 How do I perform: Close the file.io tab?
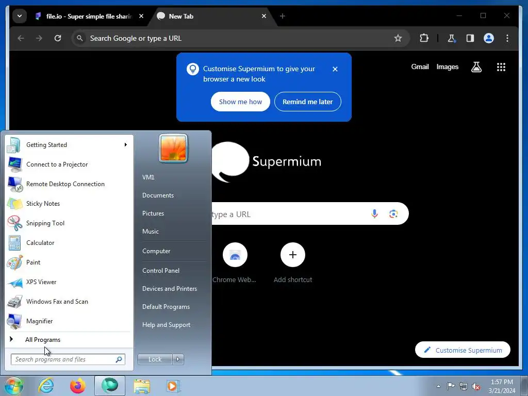pos(141,16)
